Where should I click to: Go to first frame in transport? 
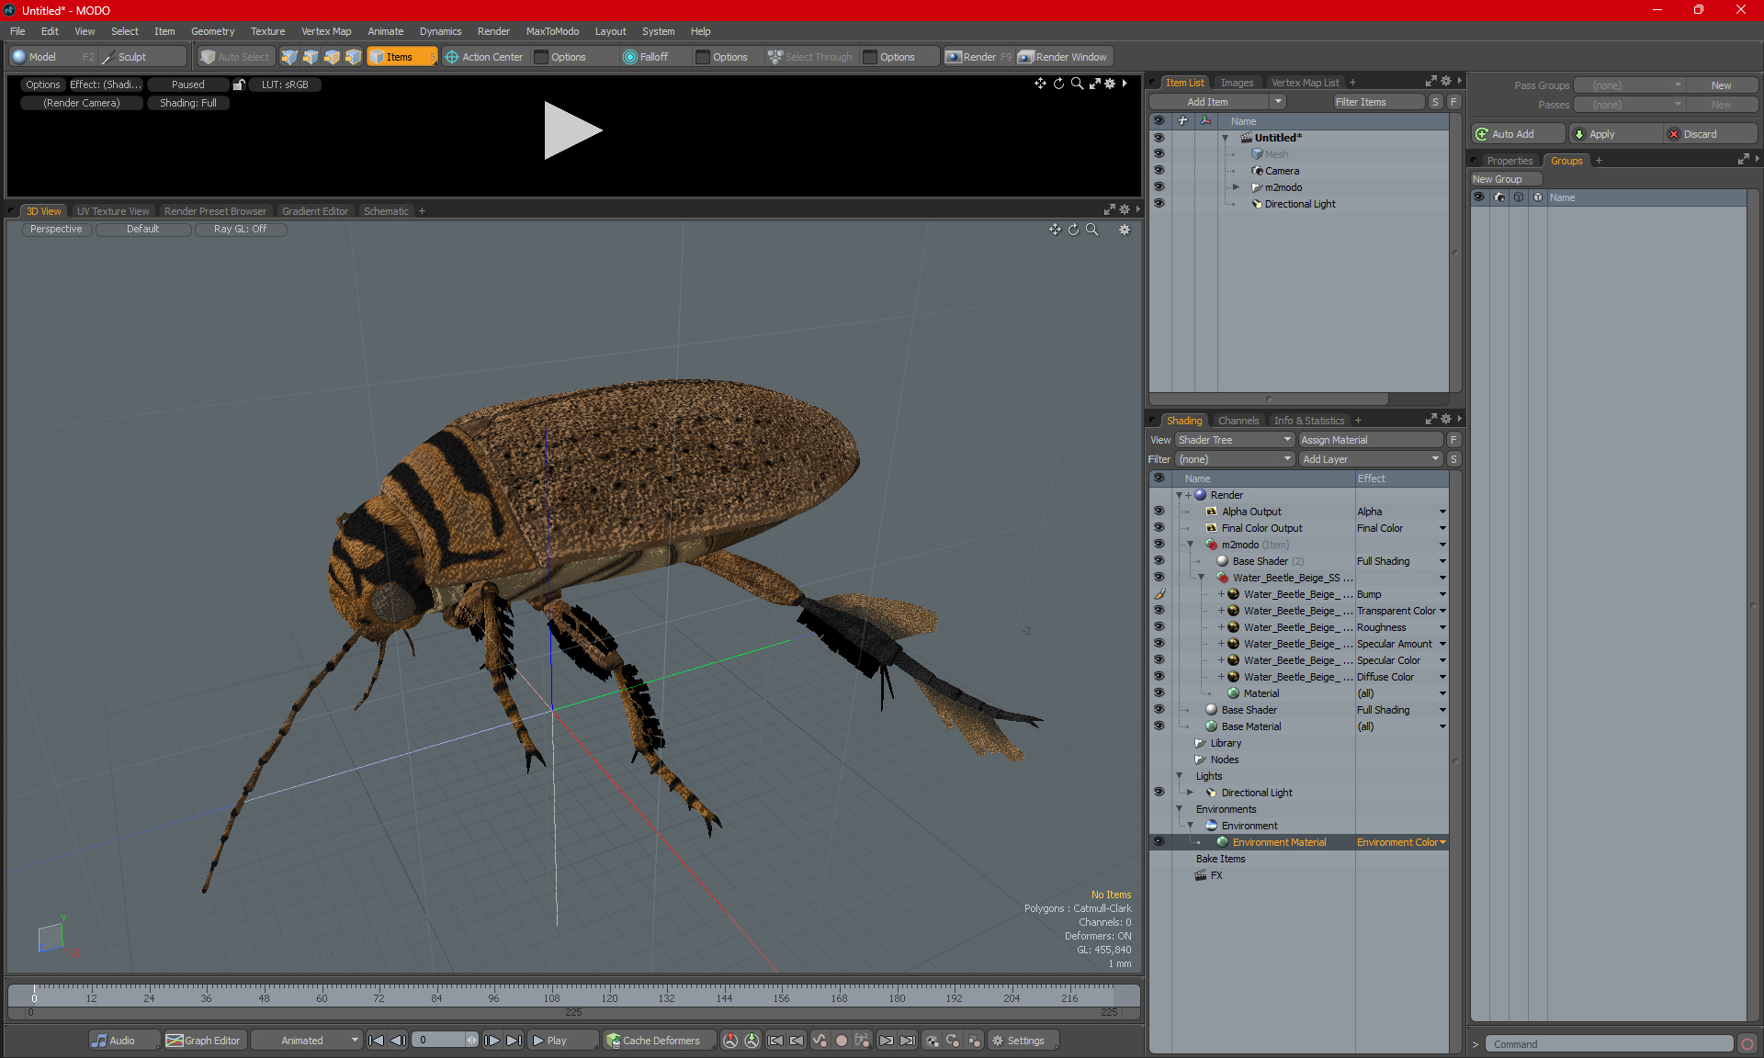coord(376,1041)
